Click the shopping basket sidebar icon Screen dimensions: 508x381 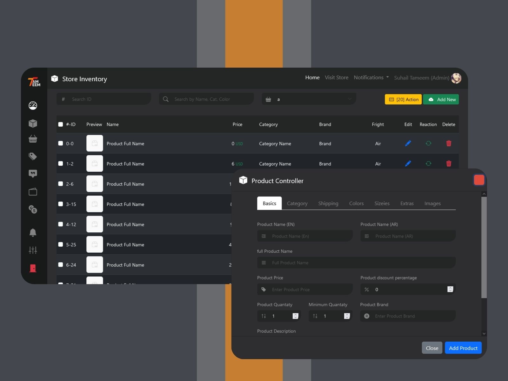(33, 139)
